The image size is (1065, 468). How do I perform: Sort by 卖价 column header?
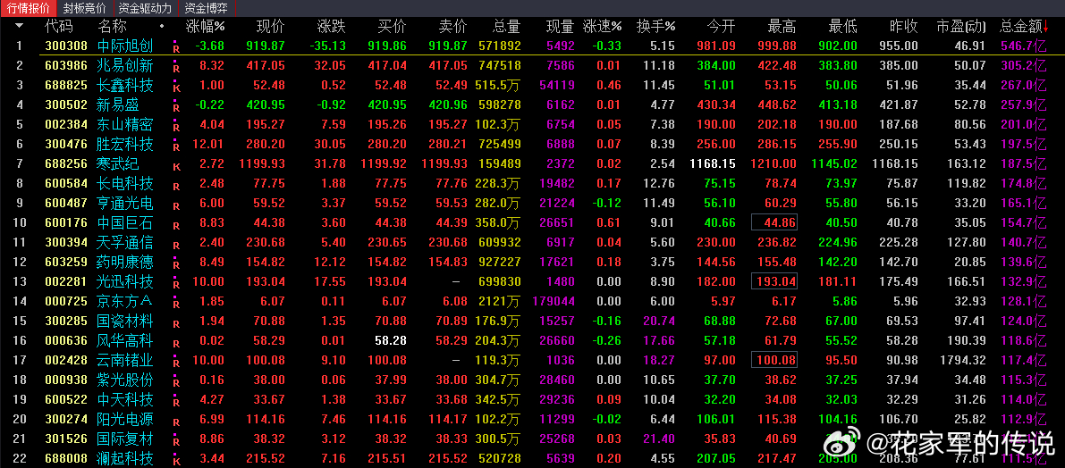click(x=453, y=27)
